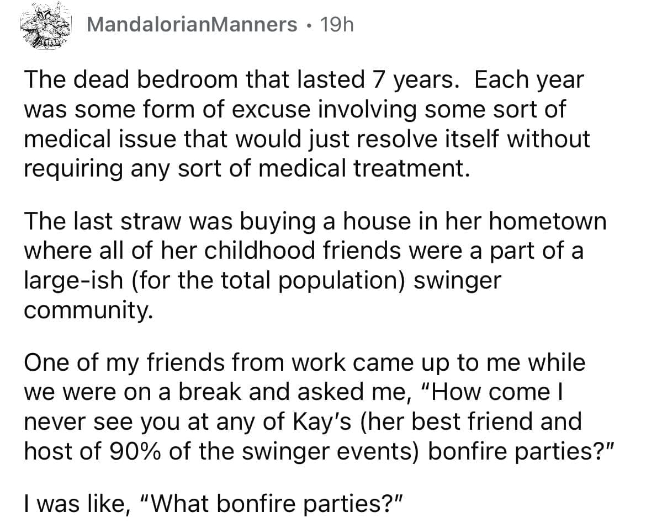Click the paragraph mentioning friends from work

[x=304, y=408]
